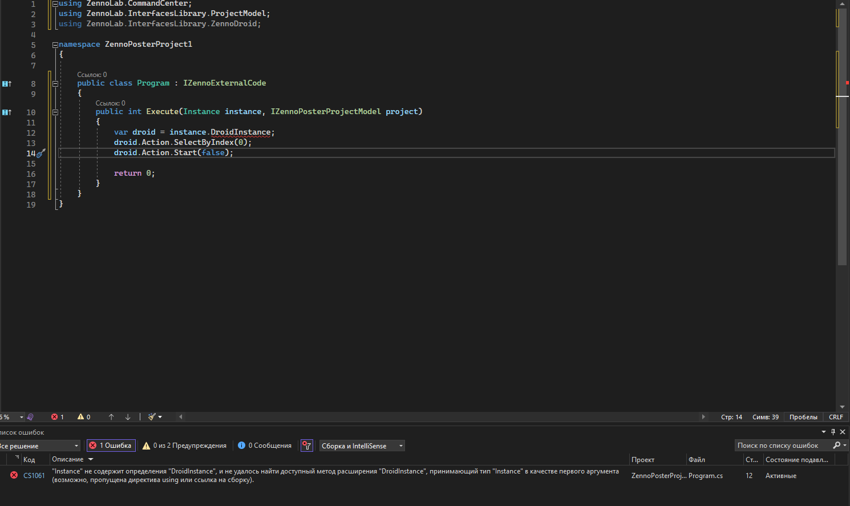Open the CS1061 error code link

tap(34, 475)
